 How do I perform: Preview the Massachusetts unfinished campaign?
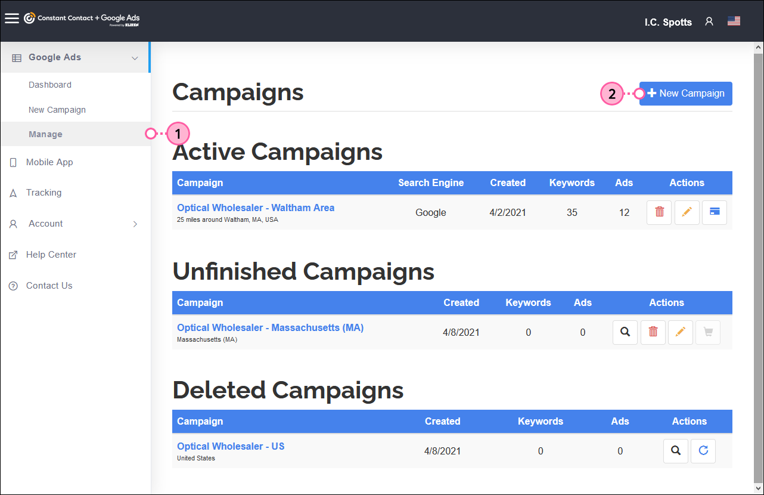[625, 332]
